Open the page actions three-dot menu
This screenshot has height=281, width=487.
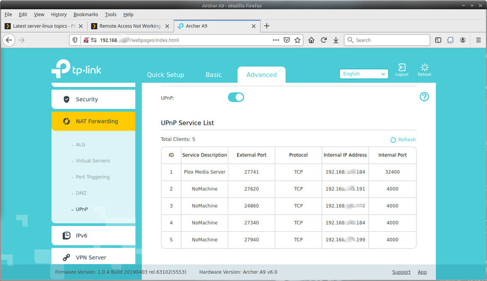(x=276, y=40)
